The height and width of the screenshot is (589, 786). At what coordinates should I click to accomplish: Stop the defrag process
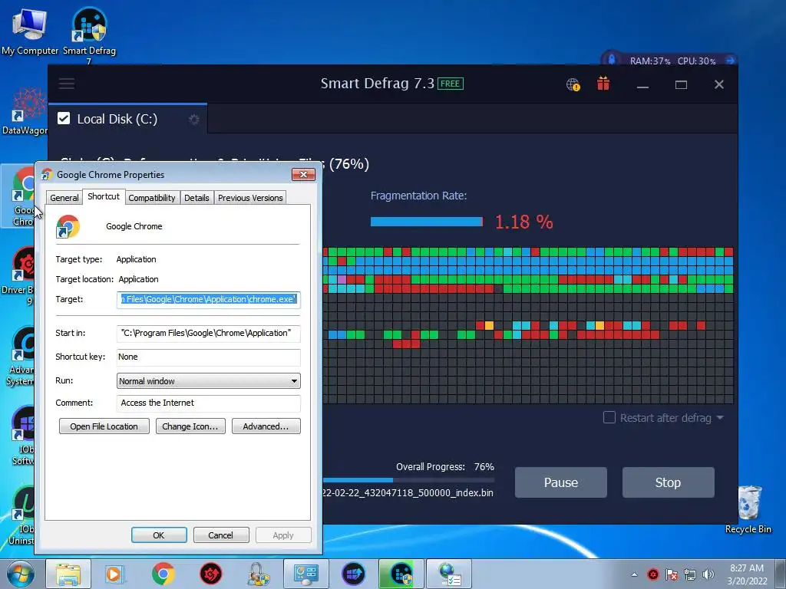click(668, 482)
